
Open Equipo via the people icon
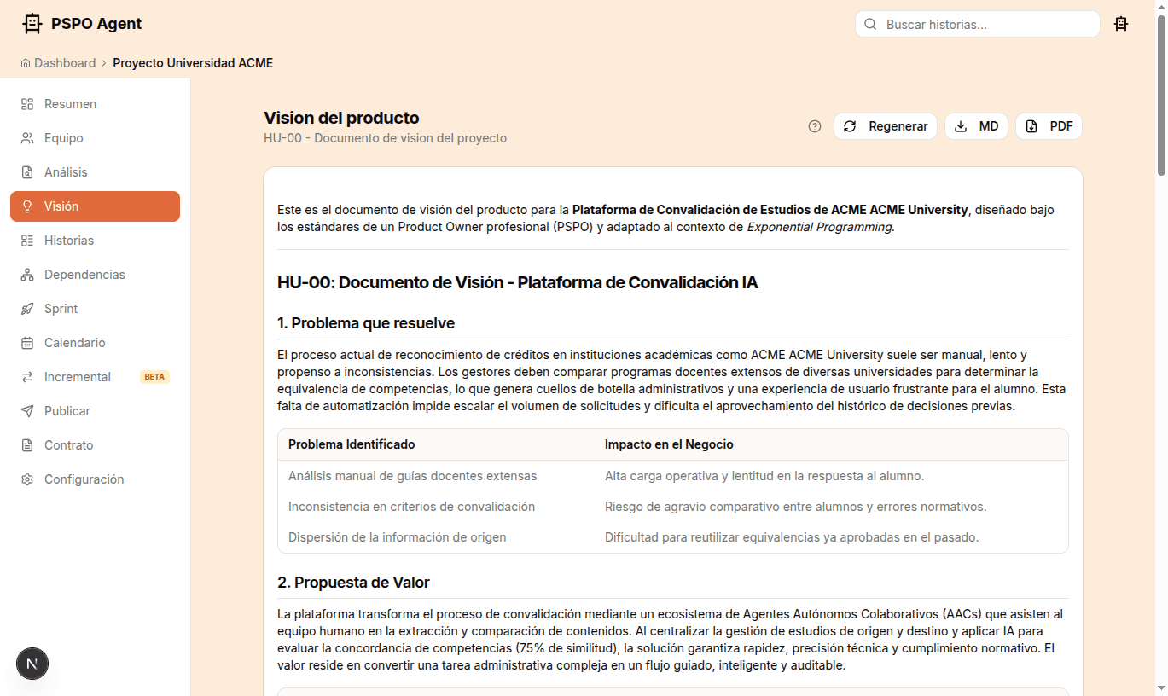[26, 137]
